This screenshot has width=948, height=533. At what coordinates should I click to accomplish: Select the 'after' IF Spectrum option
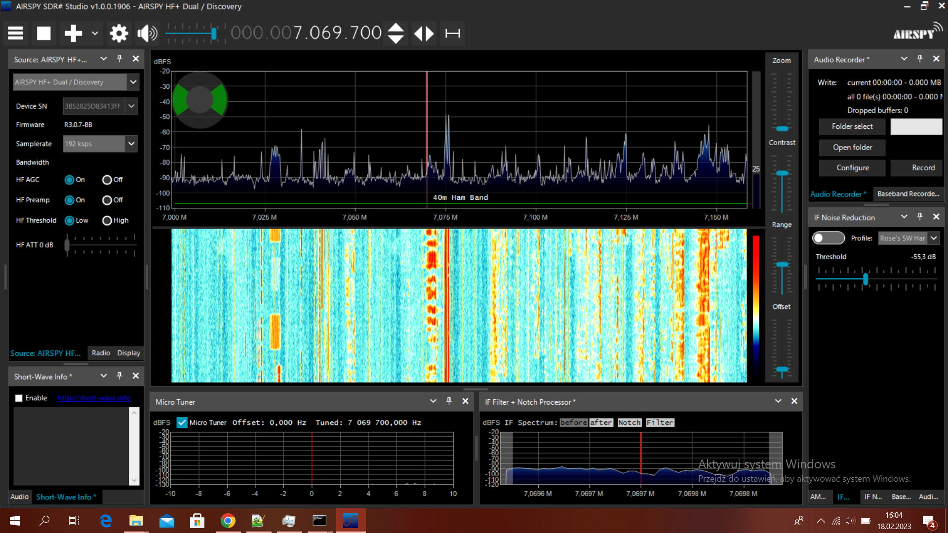pyautogui.click(x=601, y=422)
